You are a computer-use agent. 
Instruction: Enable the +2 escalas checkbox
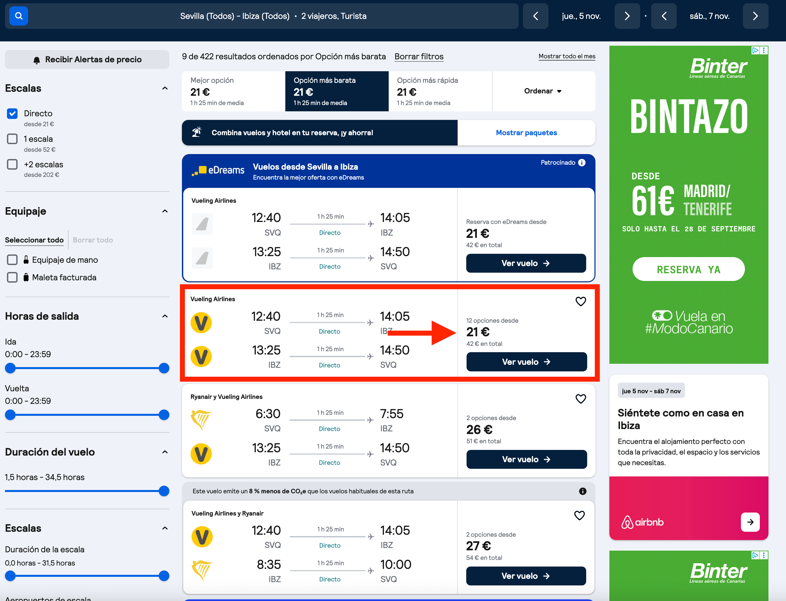pos(13,165)
